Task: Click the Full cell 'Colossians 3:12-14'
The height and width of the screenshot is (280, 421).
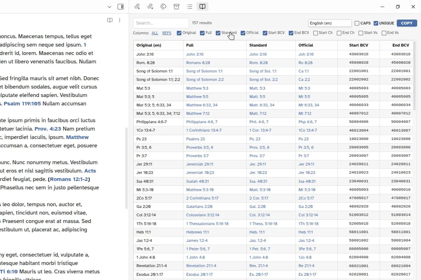Action: click(203, 215)
